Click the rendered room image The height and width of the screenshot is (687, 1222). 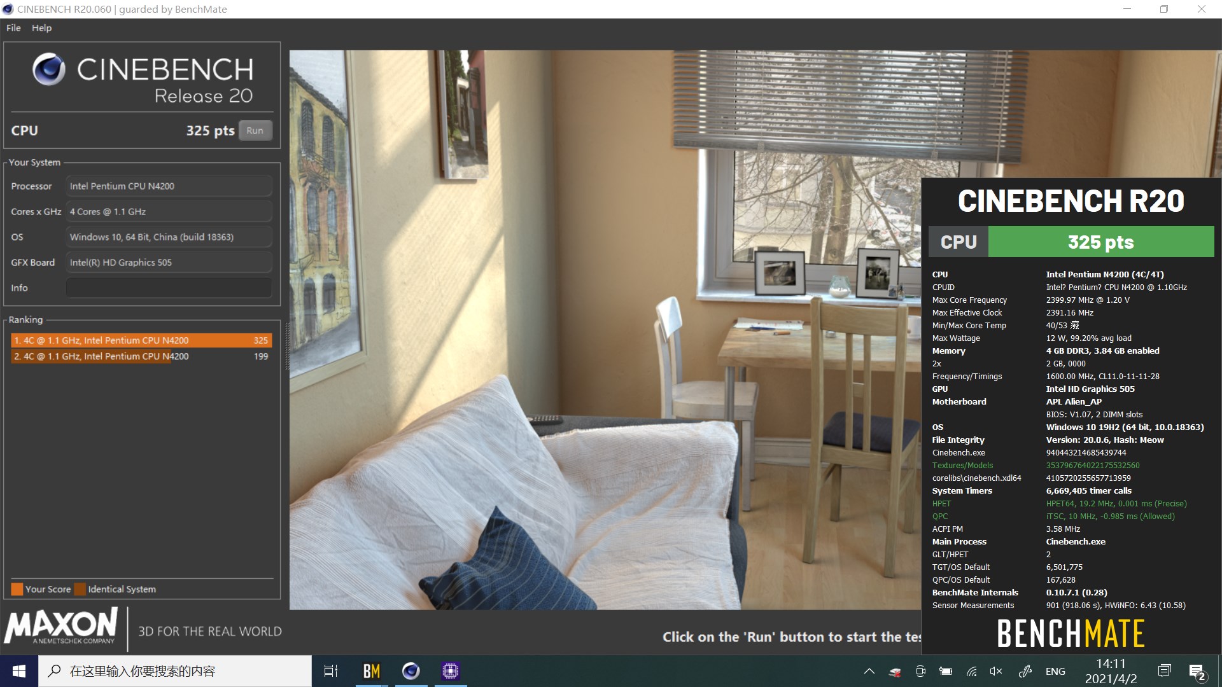(x=605, y=330)
